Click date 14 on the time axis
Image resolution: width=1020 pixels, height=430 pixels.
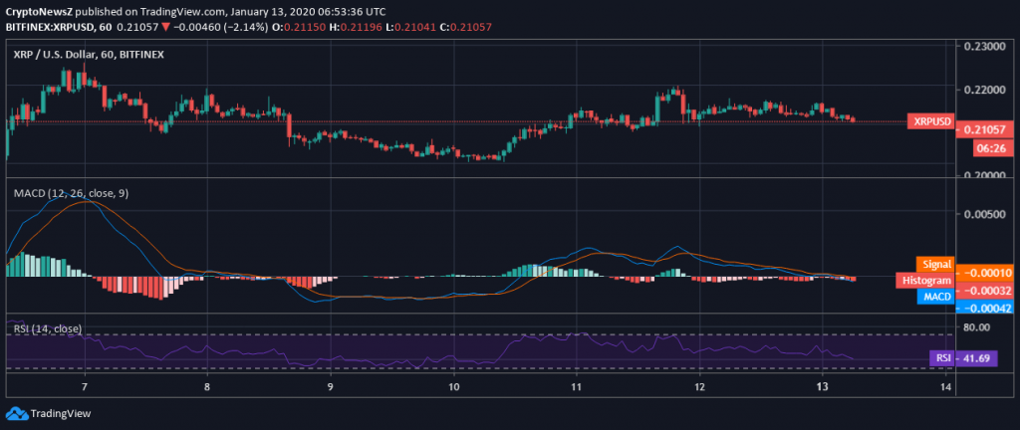[x=946, y=387]
